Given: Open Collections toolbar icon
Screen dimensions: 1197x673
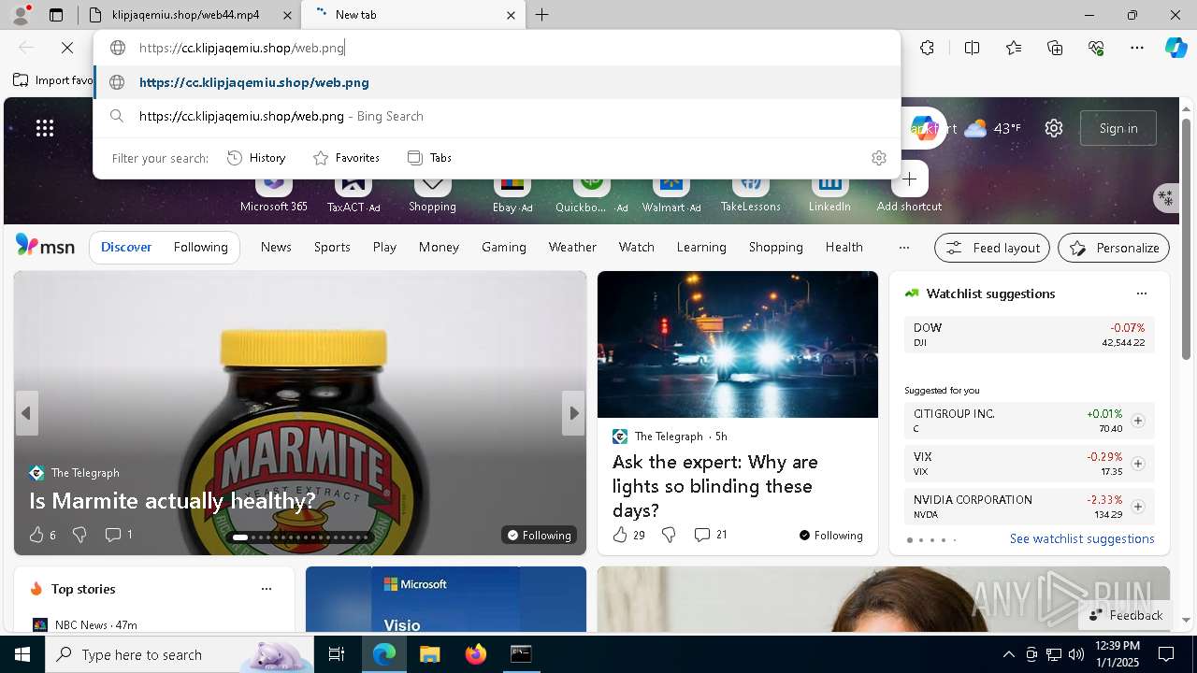Looking at the screenshot, I should click(x=1055, y=48).
